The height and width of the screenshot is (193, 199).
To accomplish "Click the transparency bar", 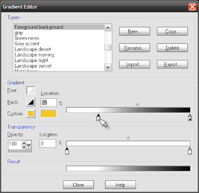I will [128, 143].
